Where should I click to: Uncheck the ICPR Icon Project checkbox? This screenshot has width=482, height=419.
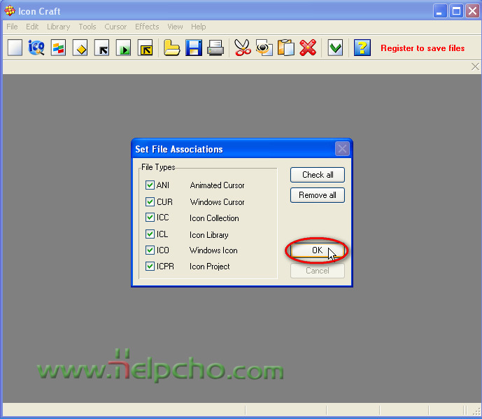150,266
